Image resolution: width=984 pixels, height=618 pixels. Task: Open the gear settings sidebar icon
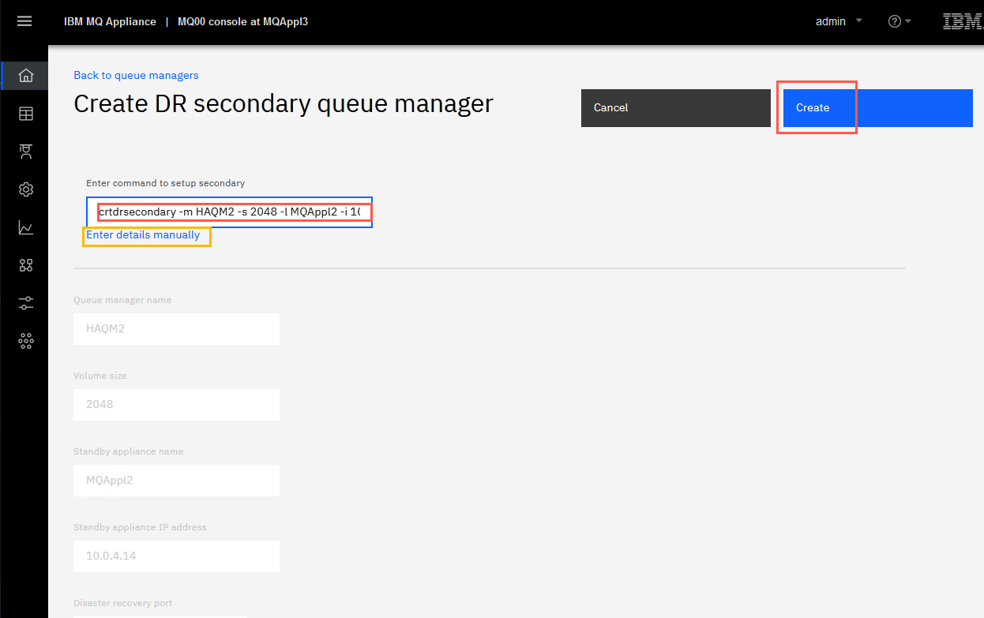(26, 189)
